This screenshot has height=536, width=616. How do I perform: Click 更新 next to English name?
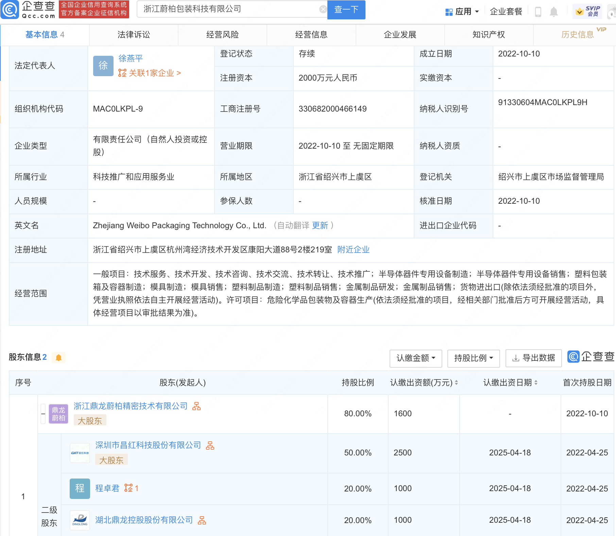[x=320, y=225]
